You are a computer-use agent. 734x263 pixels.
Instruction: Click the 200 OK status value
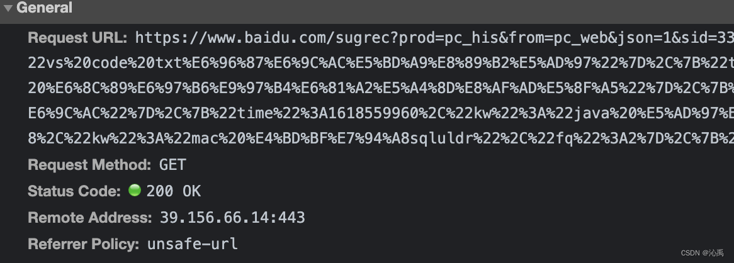pyautogui.click(x=174, y=191)
